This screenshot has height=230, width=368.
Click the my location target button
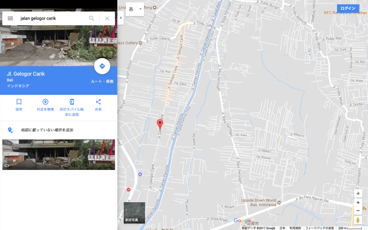[358, 194]
